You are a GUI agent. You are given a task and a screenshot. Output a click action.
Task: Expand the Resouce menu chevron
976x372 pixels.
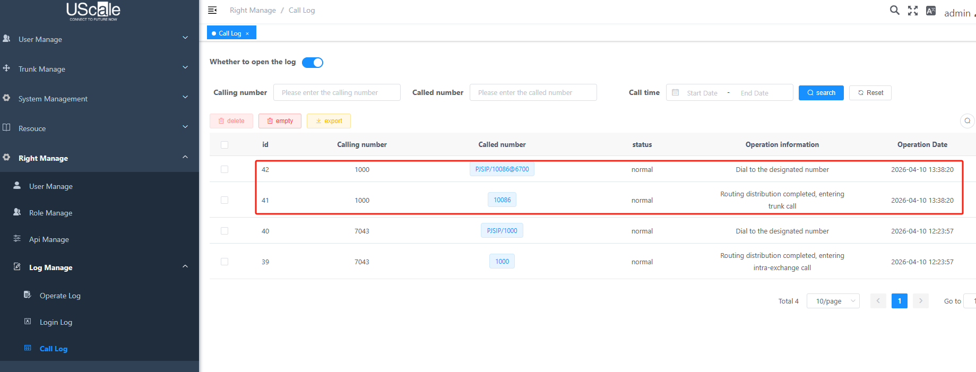tap(185, 127)
